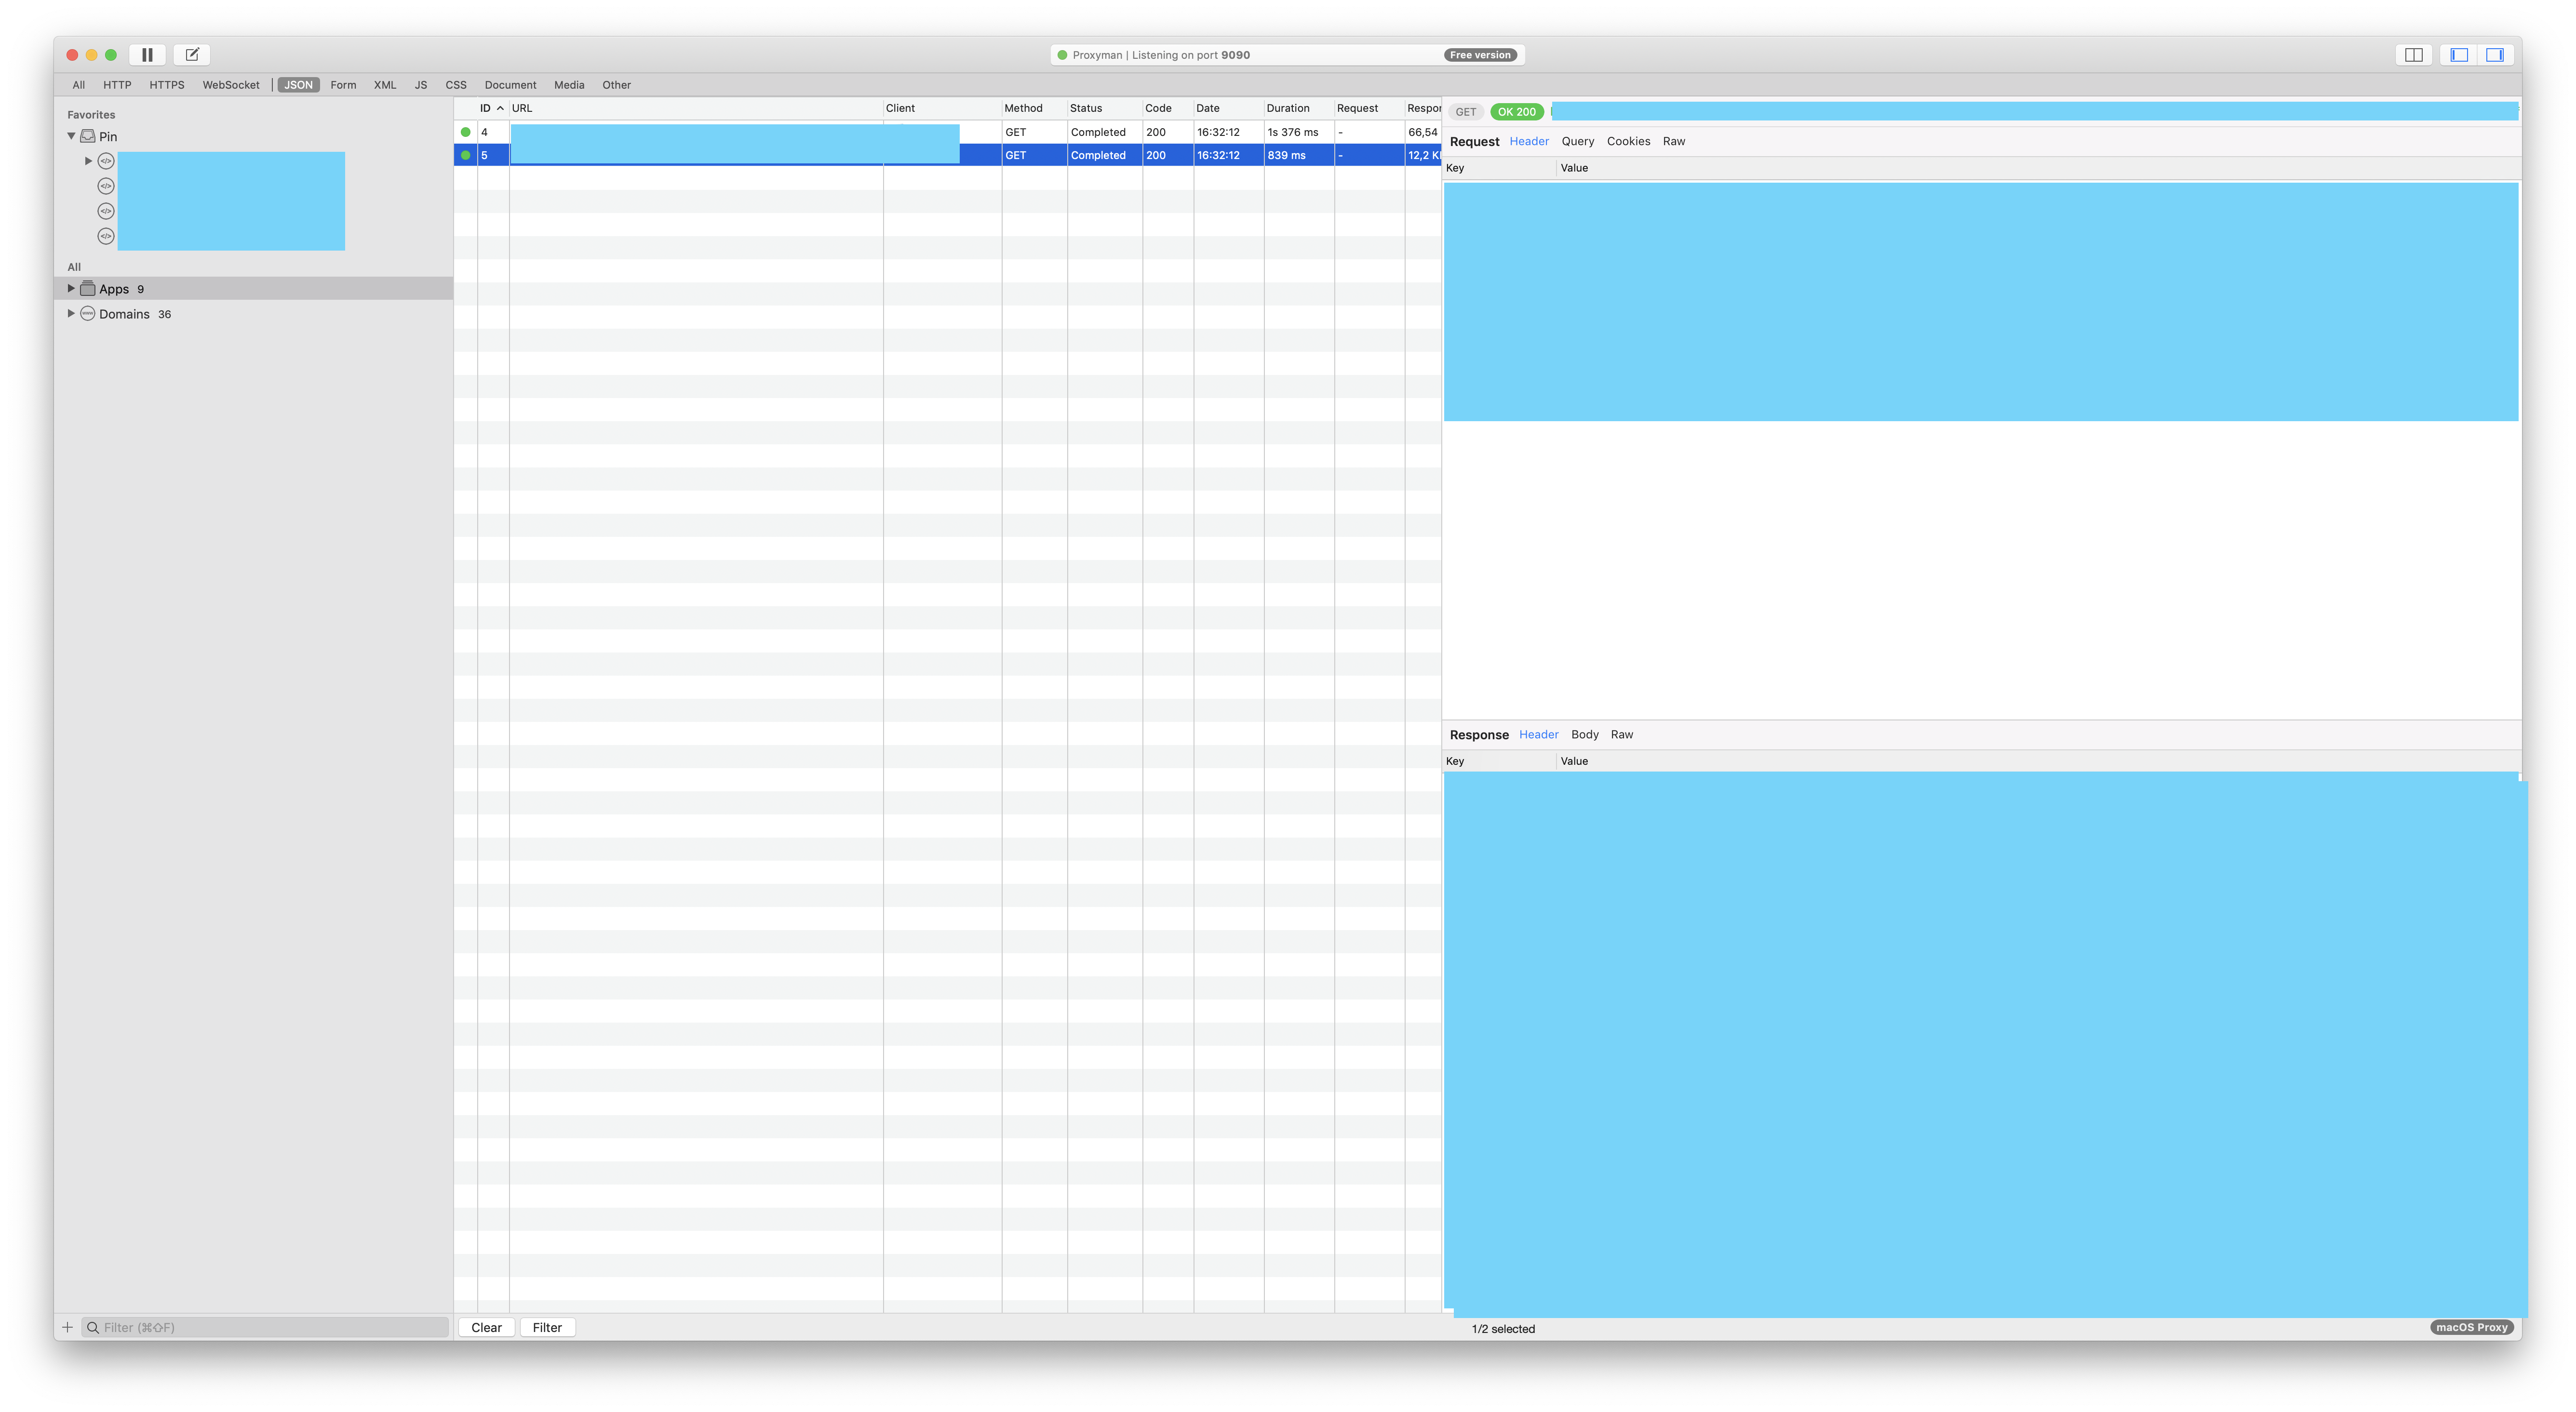Select the first </> request icon under Pin
2576x1412 pixels.
point(106,160)
